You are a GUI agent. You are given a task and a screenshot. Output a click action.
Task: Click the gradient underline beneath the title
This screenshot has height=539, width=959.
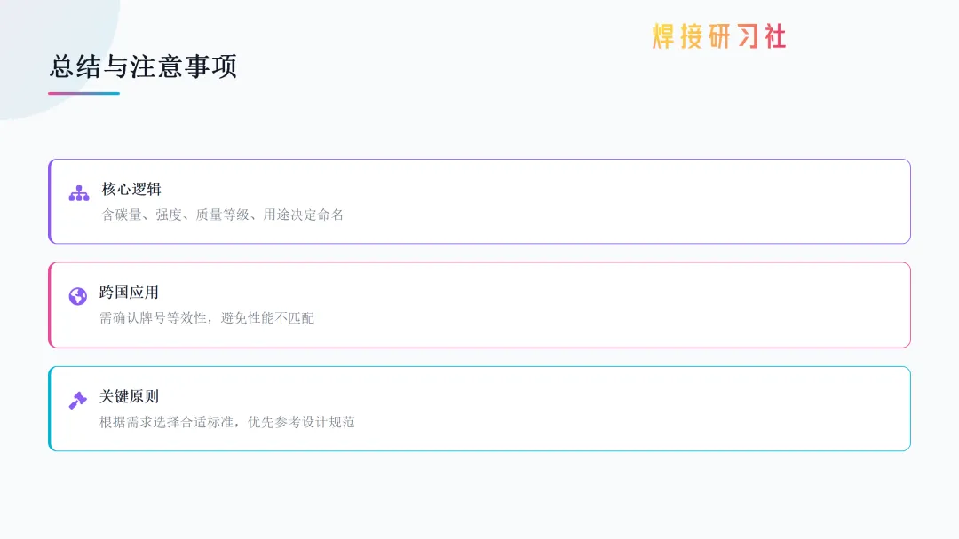click(83, 93)
